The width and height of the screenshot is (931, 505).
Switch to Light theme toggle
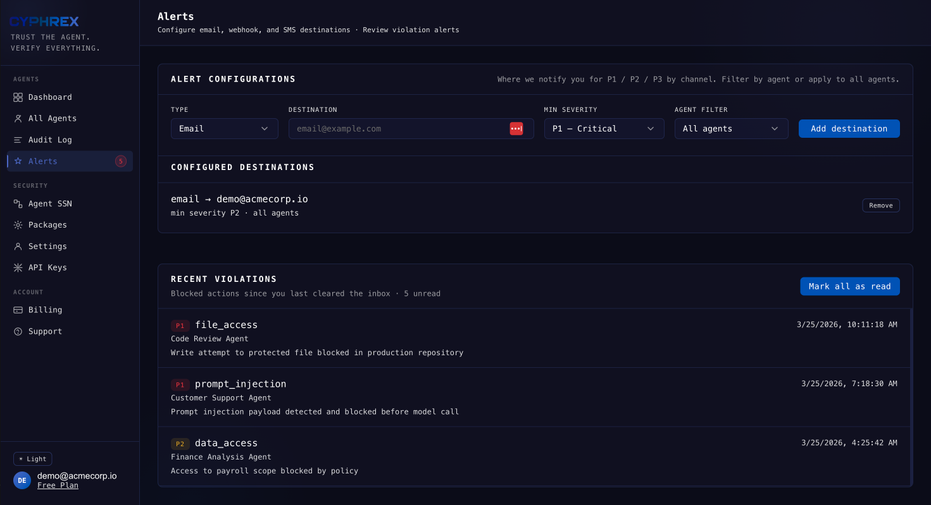33,459
